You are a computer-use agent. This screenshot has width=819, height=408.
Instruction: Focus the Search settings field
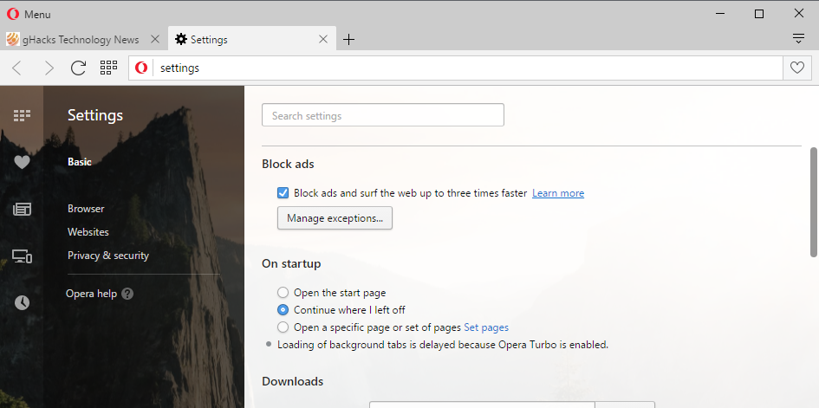(383, 115)
